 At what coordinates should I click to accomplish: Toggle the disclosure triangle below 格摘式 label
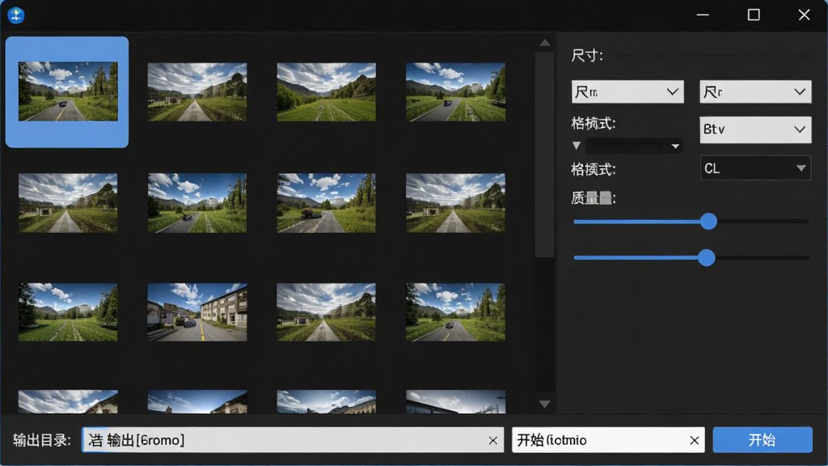point(576,146)
